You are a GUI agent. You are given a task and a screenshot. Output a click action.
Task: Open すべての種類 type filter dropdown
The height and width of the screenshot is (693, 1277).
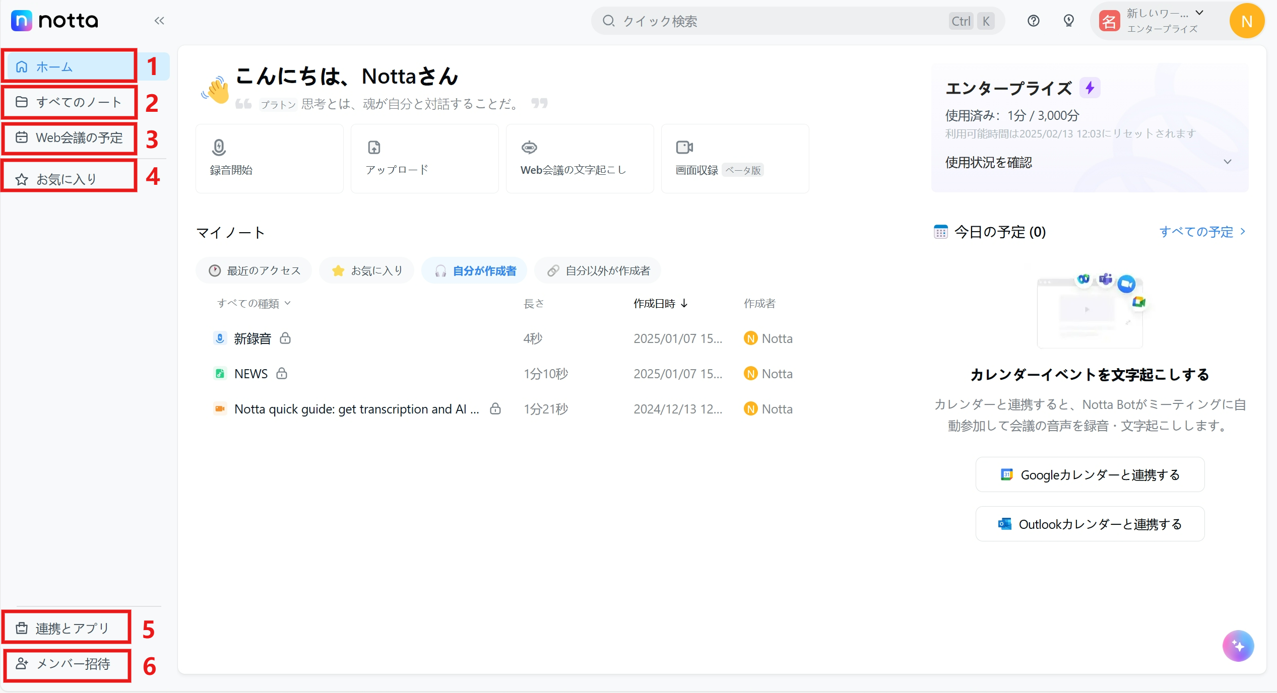click(254, 303)
